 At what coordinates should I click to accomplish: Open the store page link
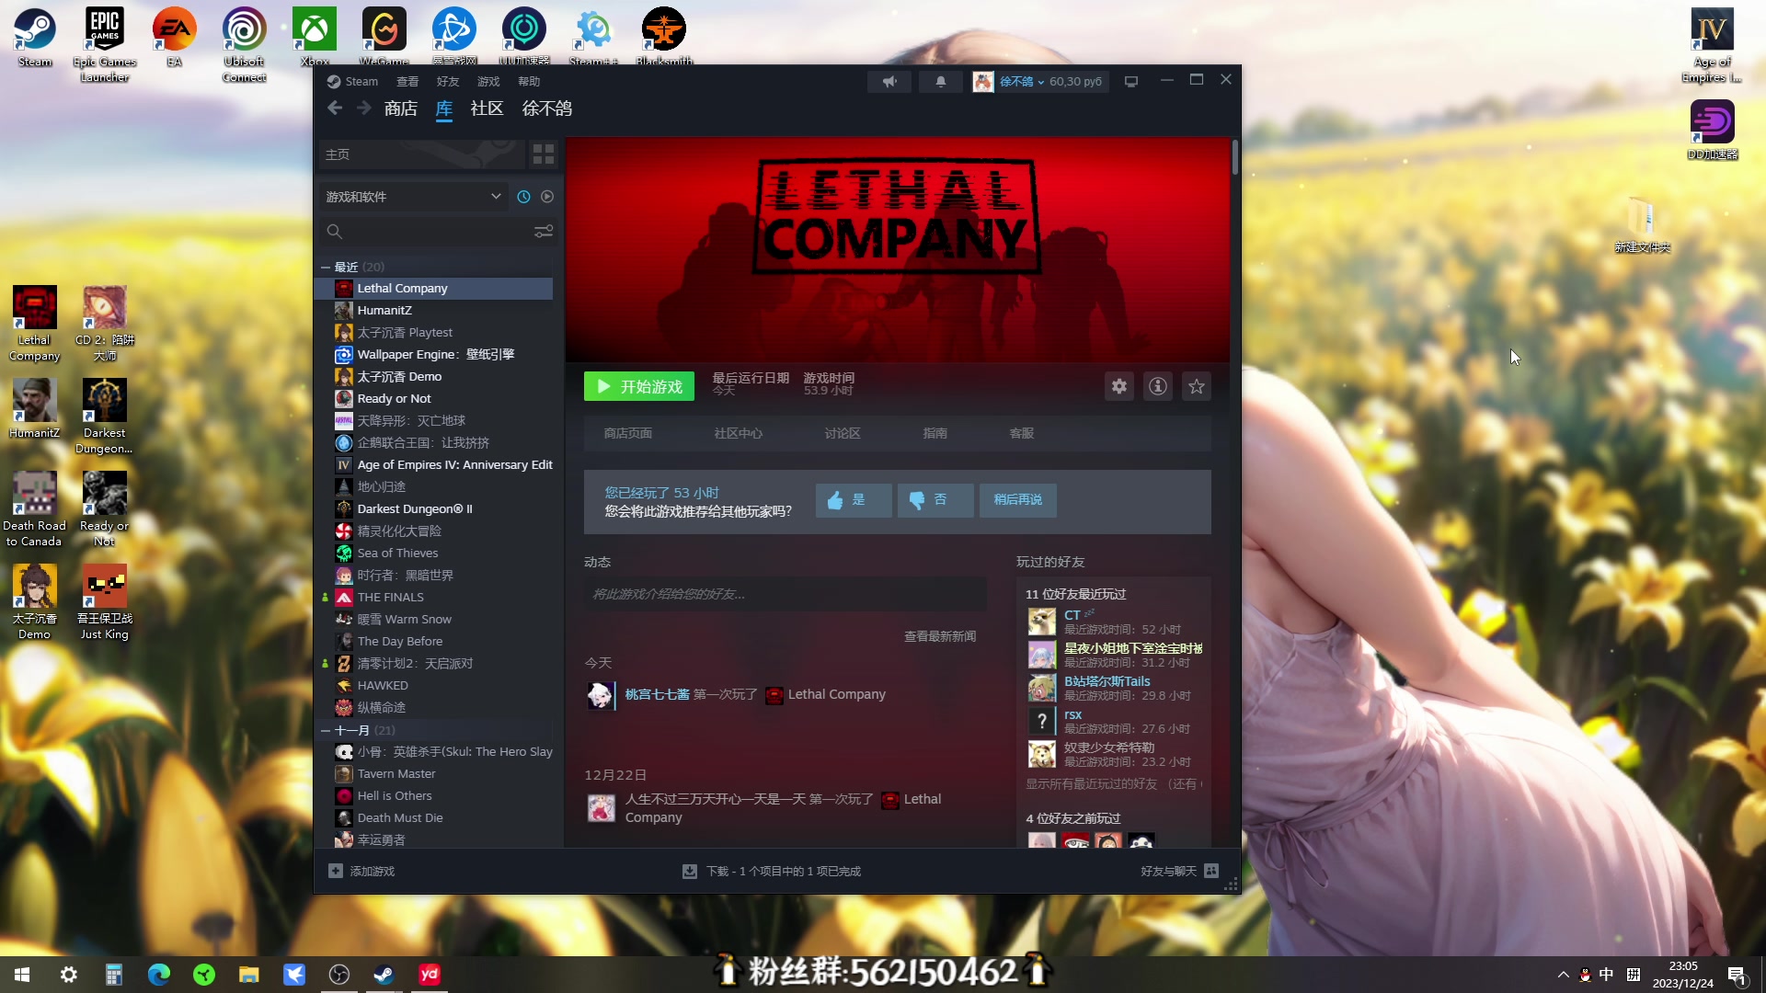[x=627, y=433]
